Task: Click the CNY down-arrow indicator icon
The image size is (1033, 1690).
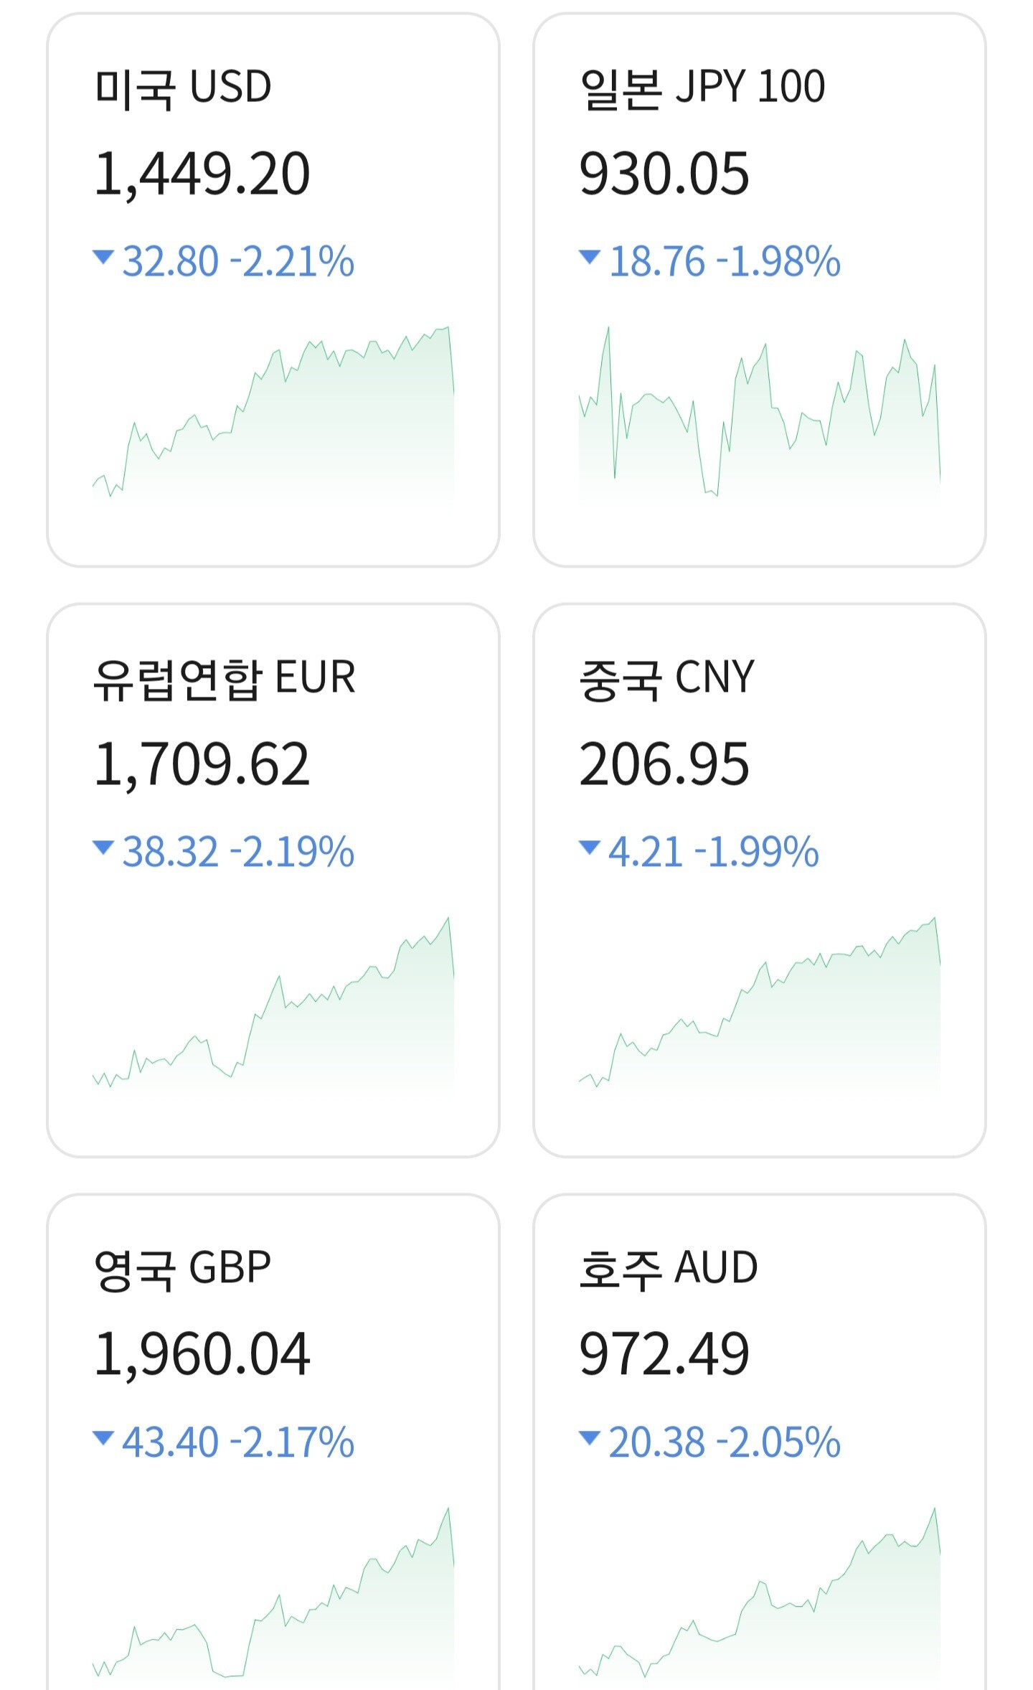Action: 590,848
